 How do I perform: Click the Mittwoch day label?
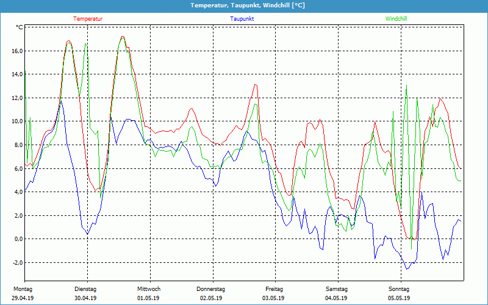click(x=149, y=289)
